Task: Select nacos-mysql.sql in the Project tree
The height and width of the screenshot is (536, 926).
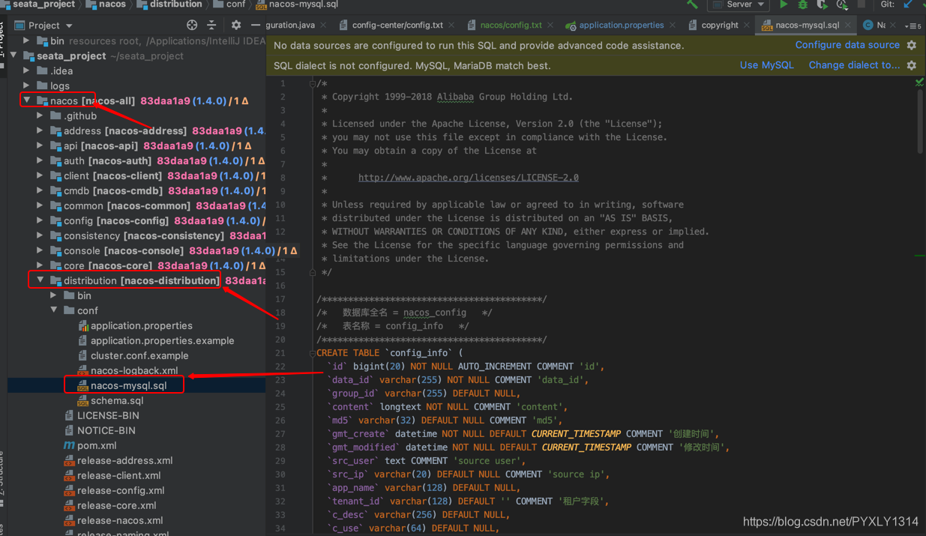Action: tap(128, 385)
